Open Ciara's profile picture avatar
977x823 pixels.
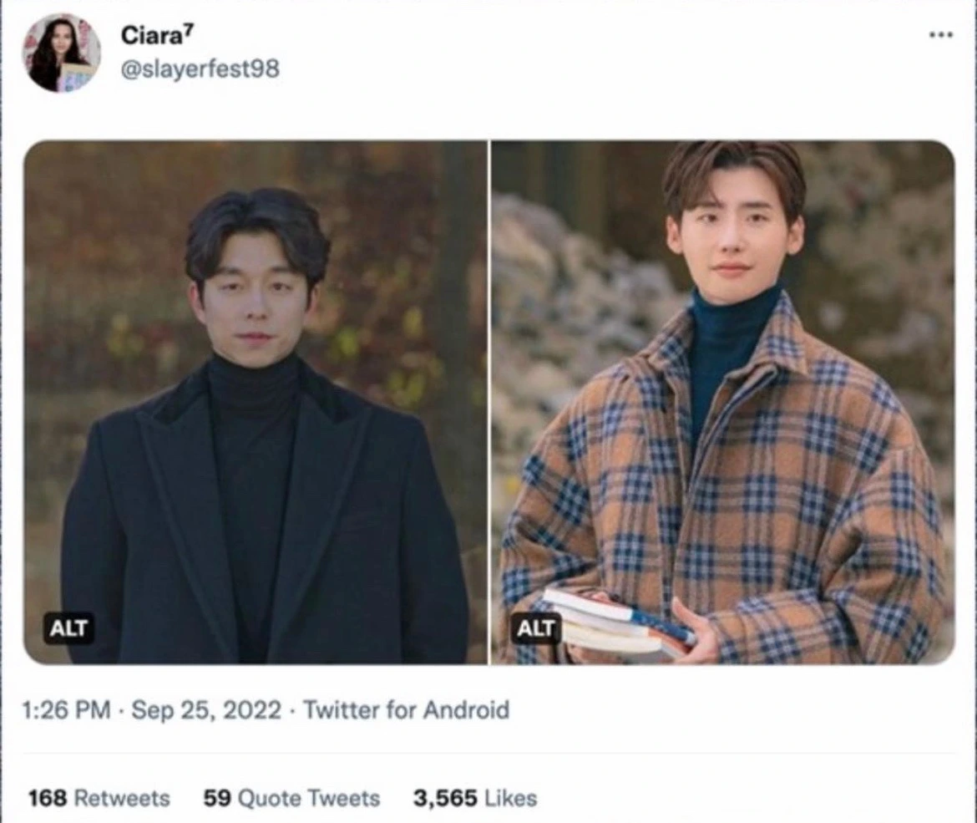point(61,53)
